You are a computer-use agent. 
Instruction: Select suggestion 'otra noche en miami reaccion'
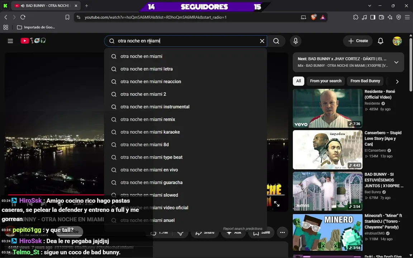[185, 82]
